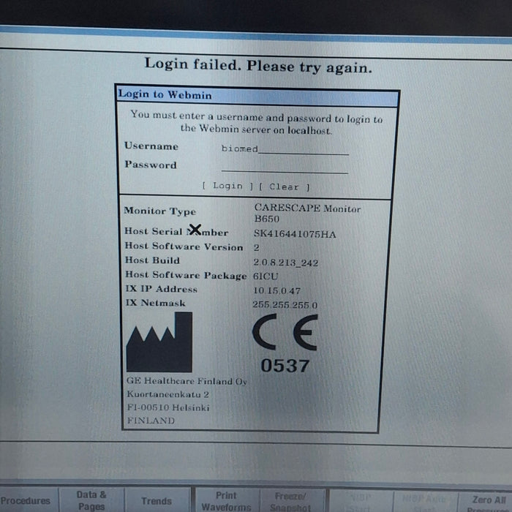
Task: Click the Login to Webmin title bar
Action: (x=258, y=96)
